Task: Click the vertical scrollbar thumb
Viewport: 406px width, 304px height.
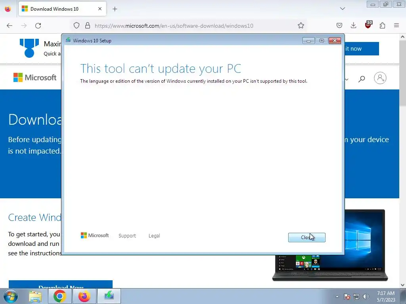Action: [402, 73]
